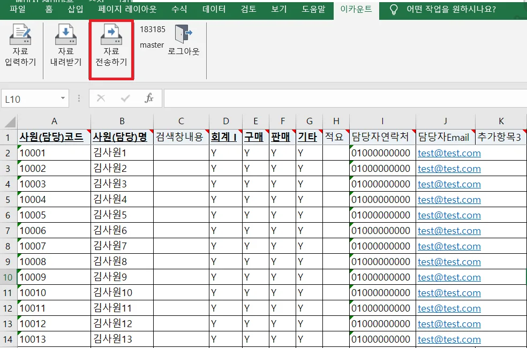Open the email link for 김사원9
This screenshot has height=348, width=527.
click(x=449, y=277)
